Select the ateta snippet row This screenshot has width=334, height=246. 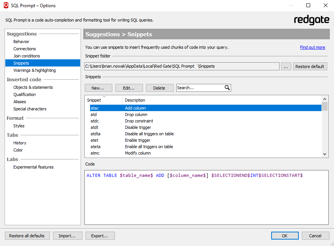205,147
